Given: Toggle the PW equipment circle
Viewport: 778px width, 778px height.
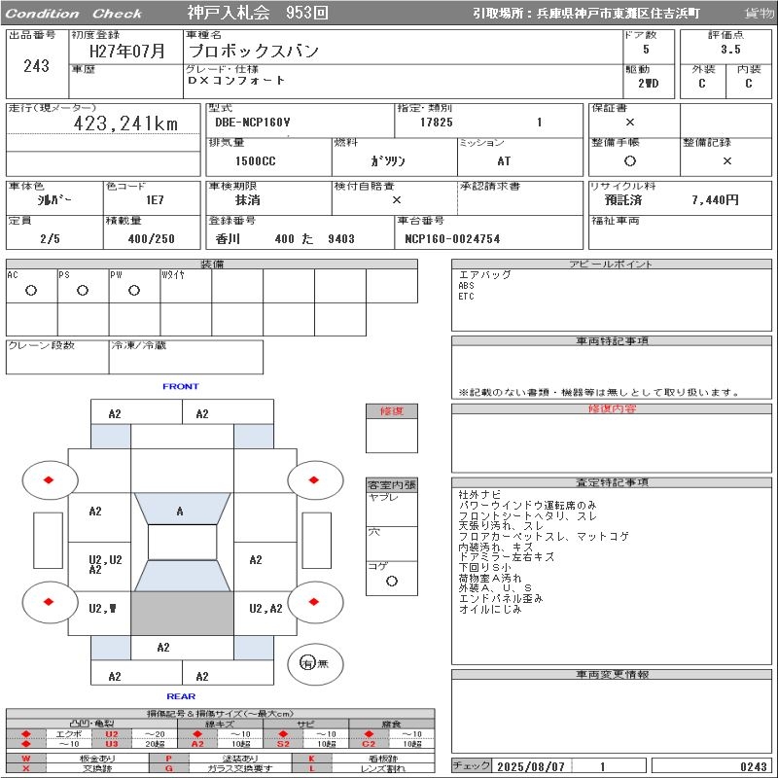Looking at the screenshot, I should [x=133, y=290].
